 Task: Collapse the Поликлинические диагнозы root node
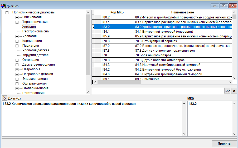tap(7, 12)
